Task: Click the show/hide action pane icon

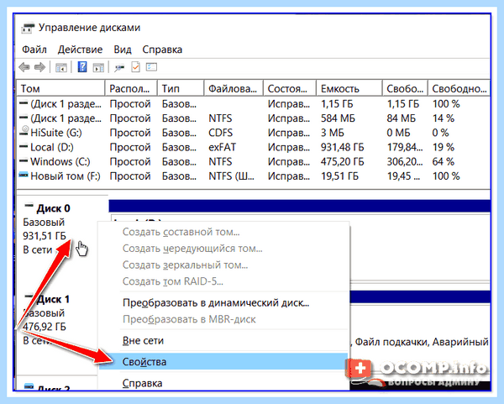Action: coord(98,67)
